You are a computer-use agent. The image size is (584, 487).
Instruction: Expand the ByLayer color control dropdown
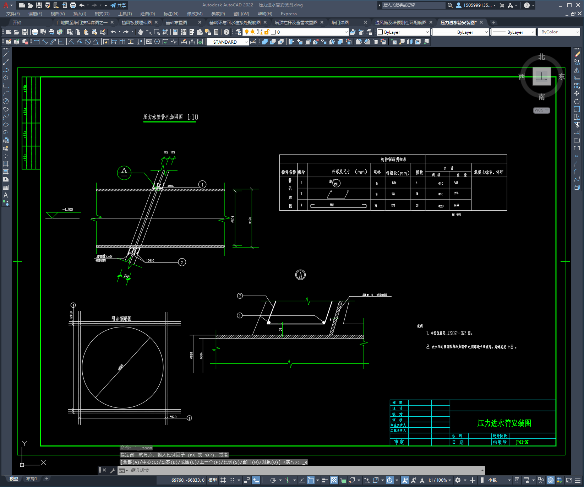click(x=403, y=32)
